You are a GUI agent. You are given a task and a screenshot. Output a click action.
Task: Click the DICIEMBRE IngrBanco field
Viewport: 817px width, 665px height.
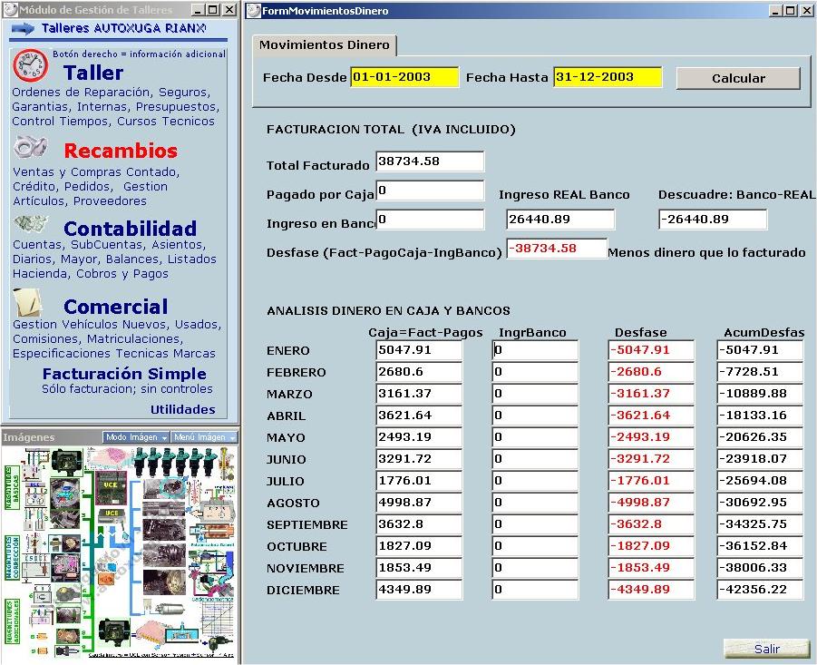535,590
